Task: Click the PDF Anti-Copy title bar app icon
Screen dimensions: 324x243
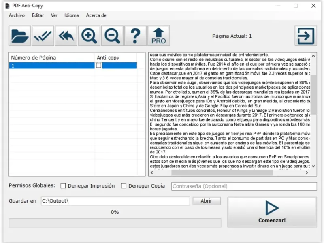Action: point(7,6)
